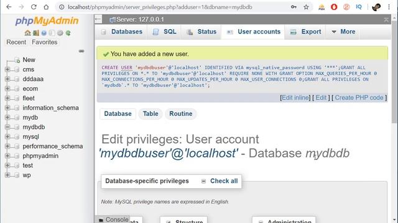Click browser forward arrow
Viewport: 398px width, 223px height.
(21, 7)
